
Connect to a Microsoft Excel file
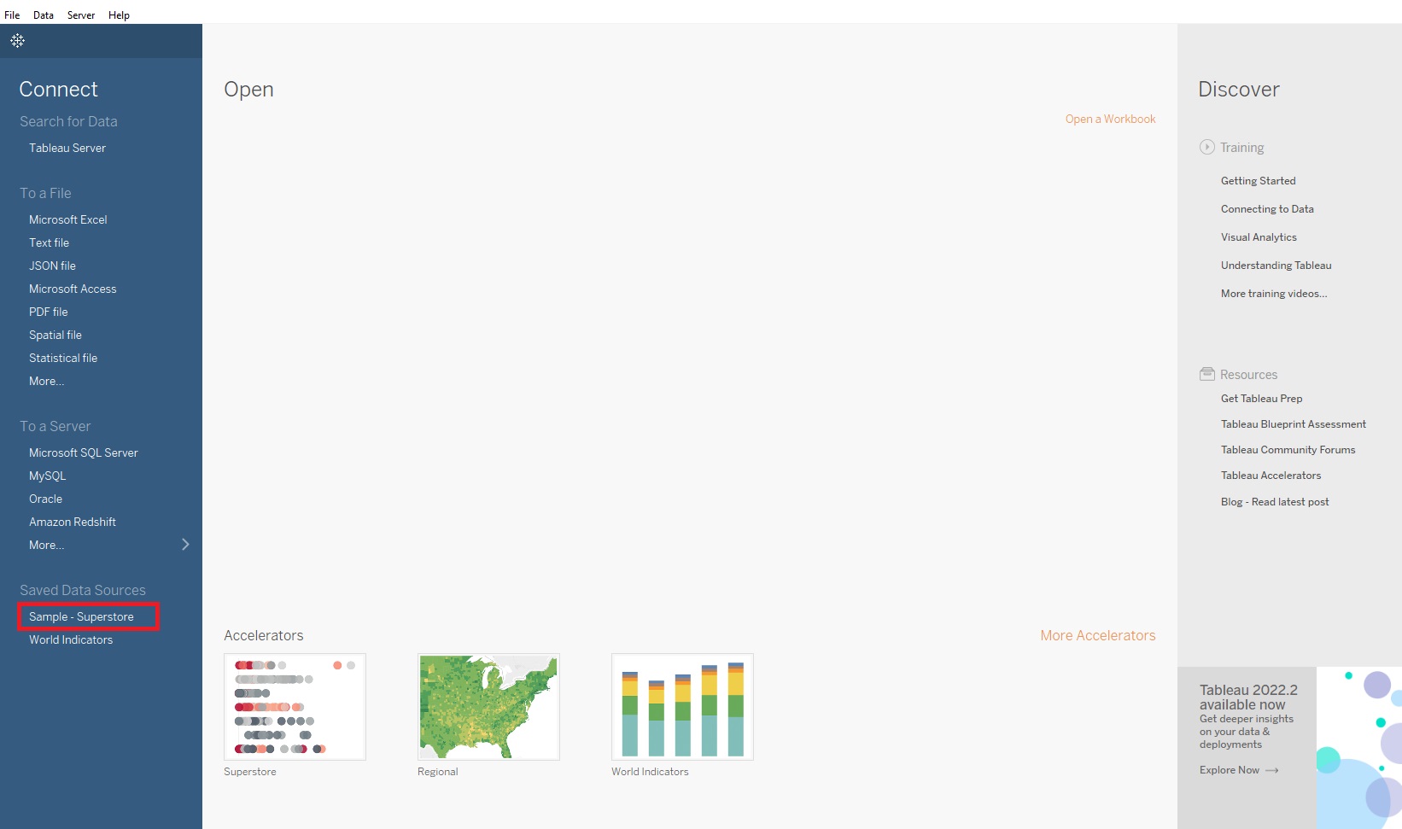[68, 219]
